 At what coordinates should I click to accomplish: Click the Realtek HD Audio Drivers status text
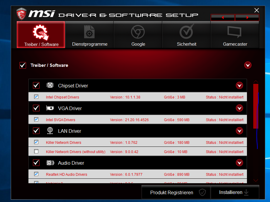coord(225,174)
